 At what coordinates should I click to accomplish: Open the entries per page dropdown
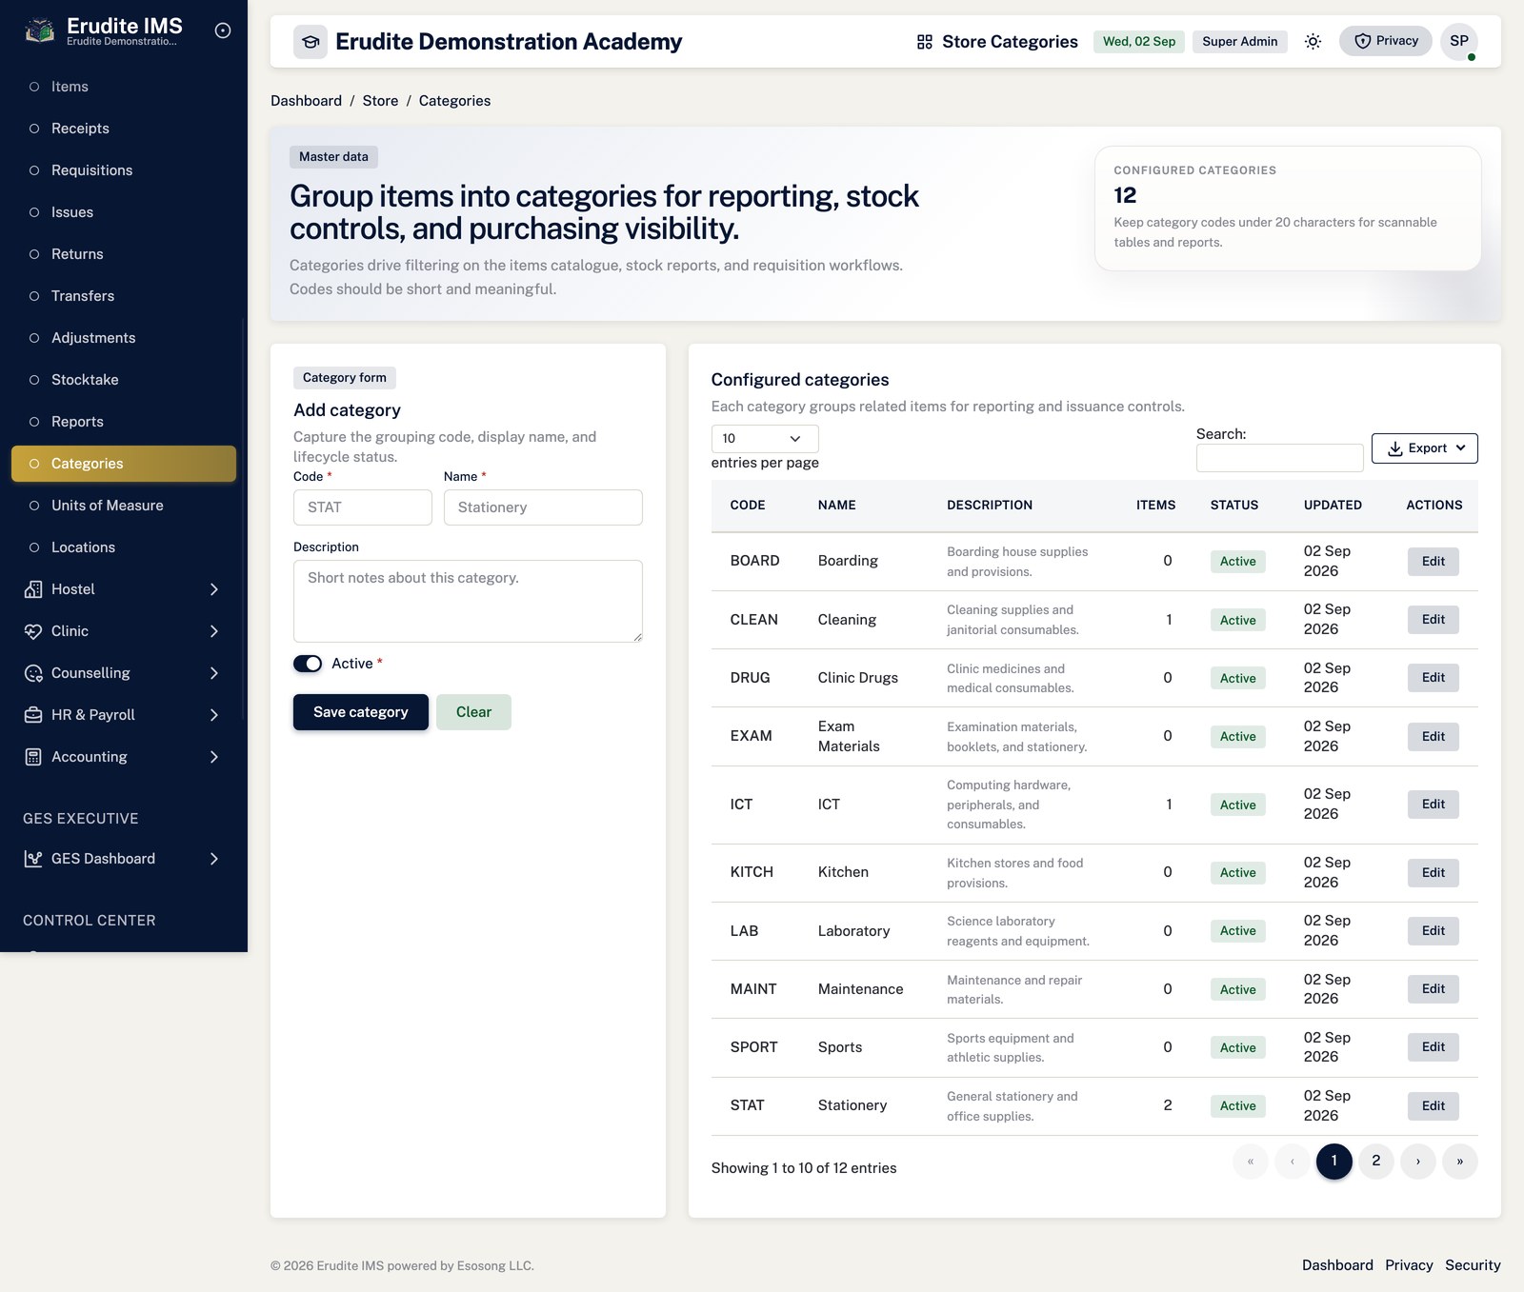[765, 438]
